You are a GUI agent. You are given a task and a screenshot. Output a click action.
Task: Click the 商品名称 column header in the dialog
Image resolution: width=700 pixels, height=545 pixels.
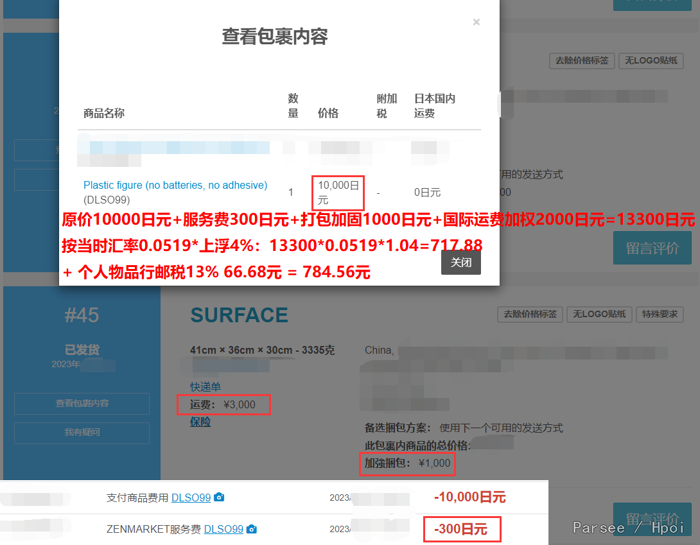coord(104,113)
